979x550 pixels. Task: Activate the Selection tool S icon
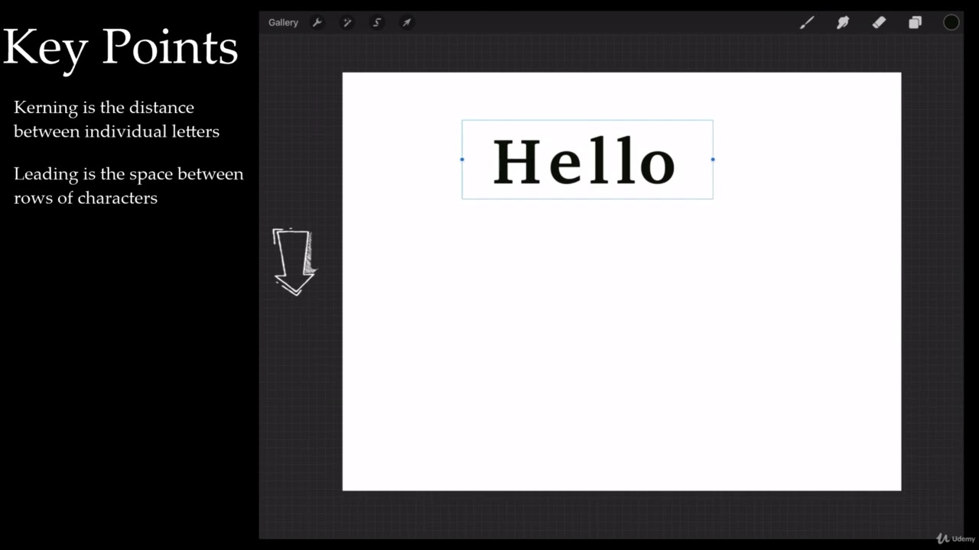point(376,23)
